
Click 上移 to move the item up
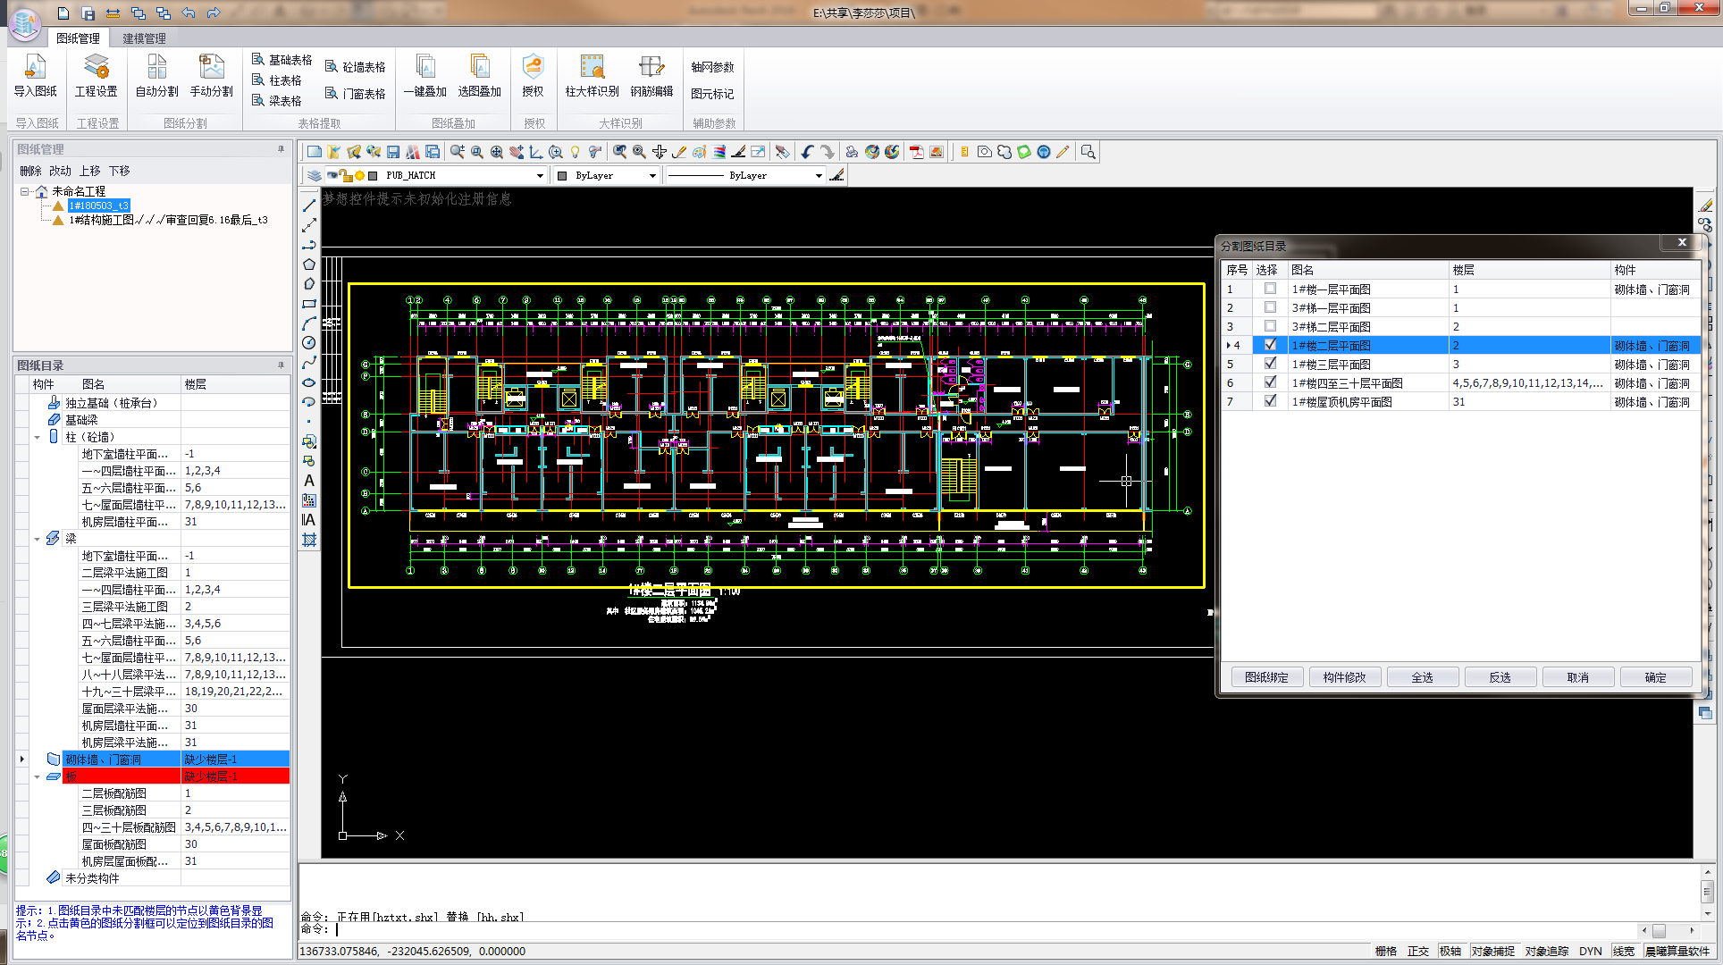click(89, 171)
